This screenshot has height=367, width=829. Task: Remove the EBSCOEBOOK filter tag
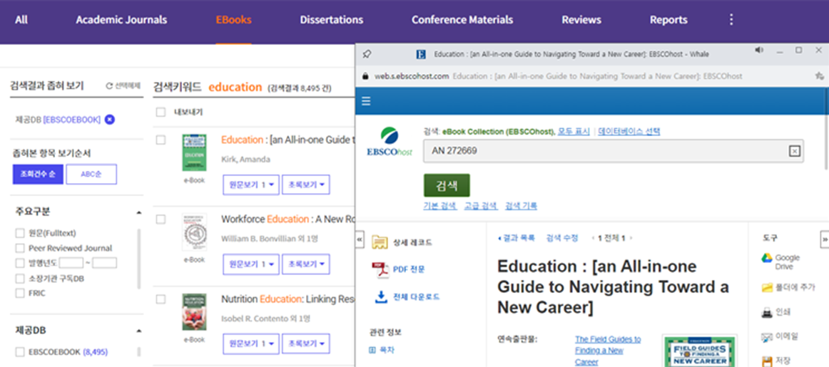(x=109, y=120)
